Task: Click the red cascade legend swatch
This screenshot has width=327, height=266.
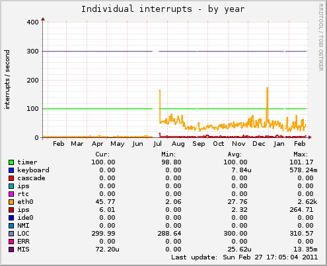Action: click(x=11, y=178)
